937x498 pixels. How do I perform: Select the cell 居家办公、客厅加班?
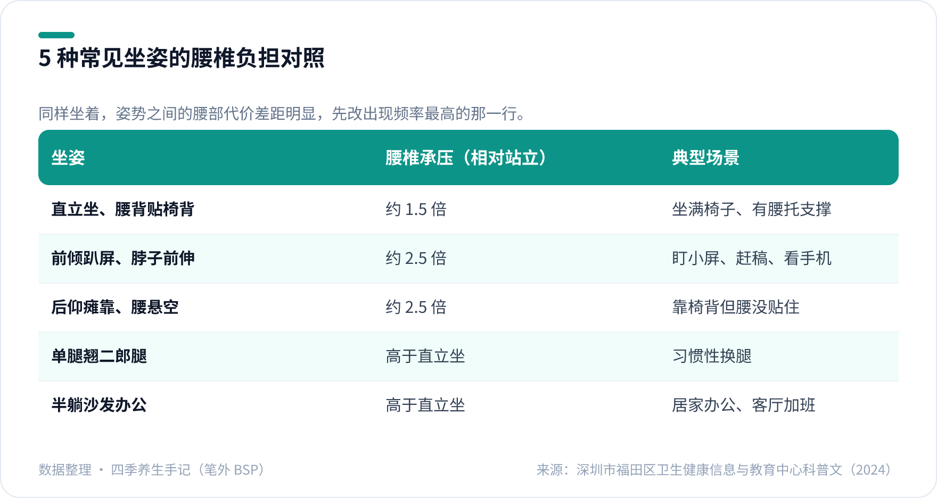[743, 405]
